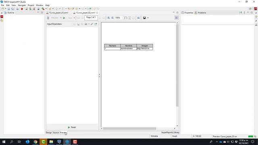Click the yellow icon in left sidebar
This screenshot has width=258, height=145.
[x=2, y=21]
